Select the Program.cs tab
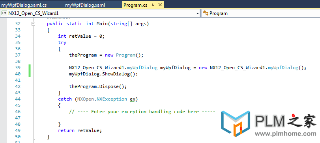Viewport: 320px width, 143px height. [x=135, y=5]
